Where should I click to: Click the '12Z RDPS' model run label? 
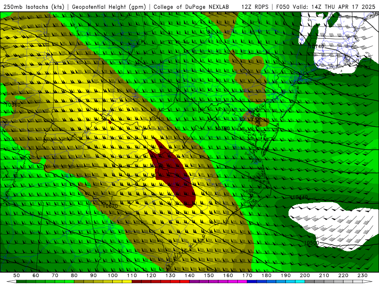pos(255,7)
